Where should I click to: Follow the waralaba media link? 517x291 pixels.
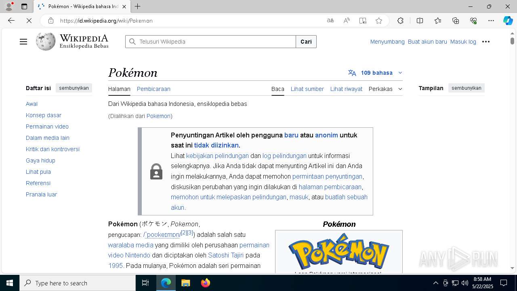[130, 245]
